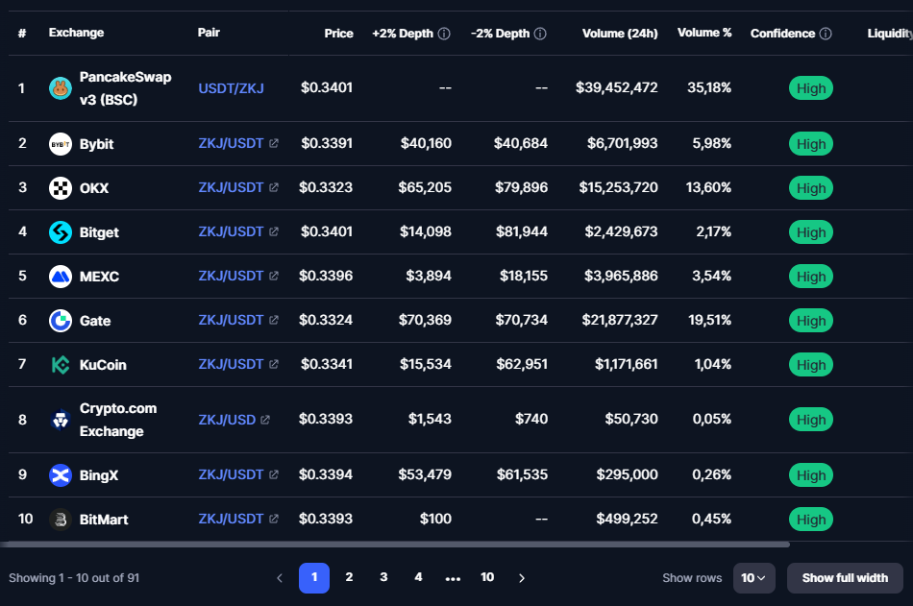This screenshot has width=913, height=606.
Task: Go to previous page with left arrow
Action: (280, 578)
